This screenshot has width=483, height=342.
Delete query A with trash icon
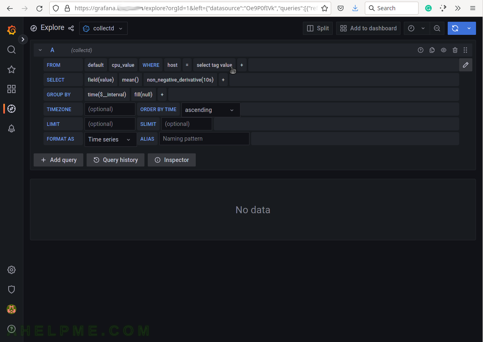(455, 50)
